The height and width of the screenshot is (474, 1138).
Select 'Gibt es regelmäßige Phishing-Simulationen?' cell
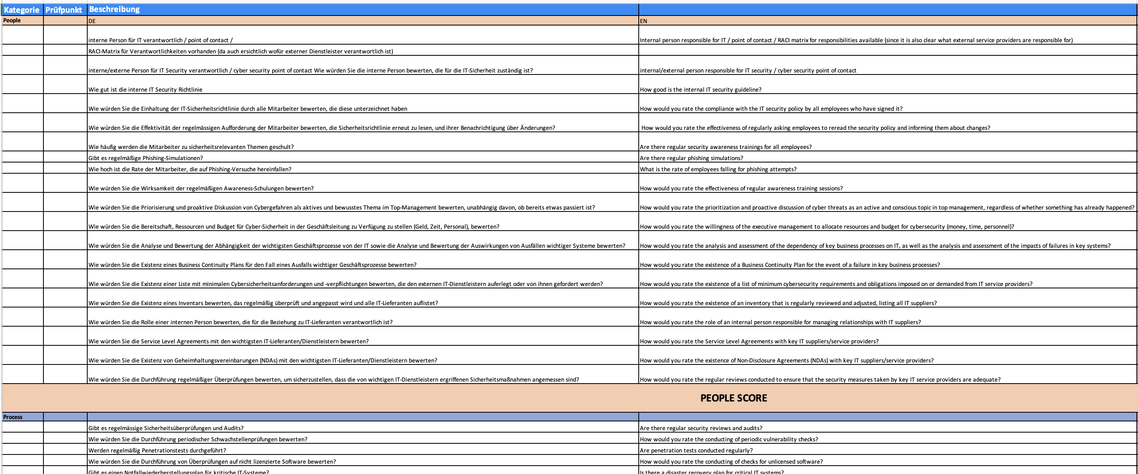pos(146,158)
